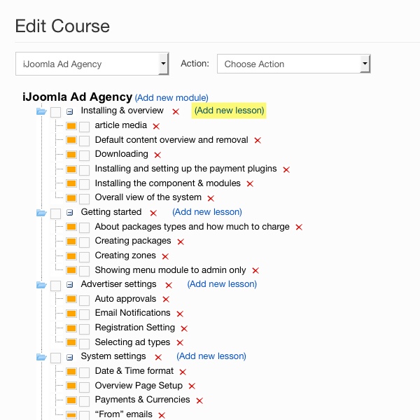Screen dimensions: 420x420
Task: Delete the "From" emails lesson
Action: click(162, 415)
